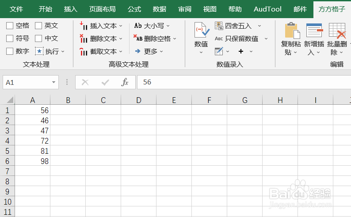Image resolution: width=351 pixels, height=217 pixels.
Task: Click the formula bar confirm checkmark icon
Action: coord(105,82)
